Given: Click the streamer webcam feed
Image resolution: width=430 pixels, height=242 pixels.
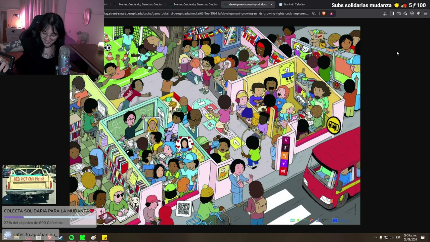Looking at the screenshot, I should click(x=52, y=37).
